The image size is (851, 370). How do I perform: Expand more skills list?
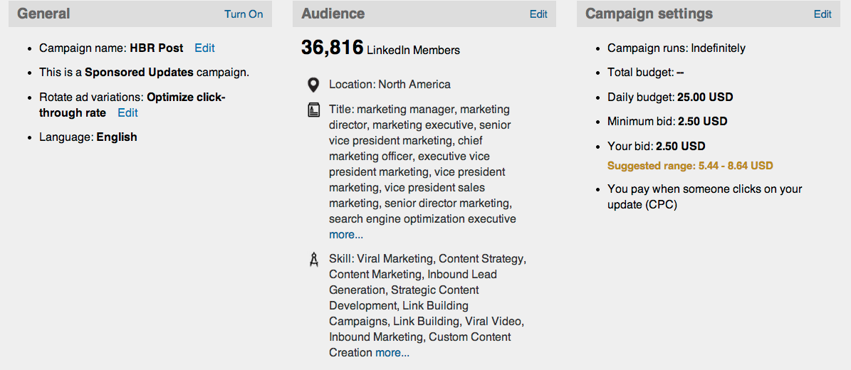tap(392, 353)
